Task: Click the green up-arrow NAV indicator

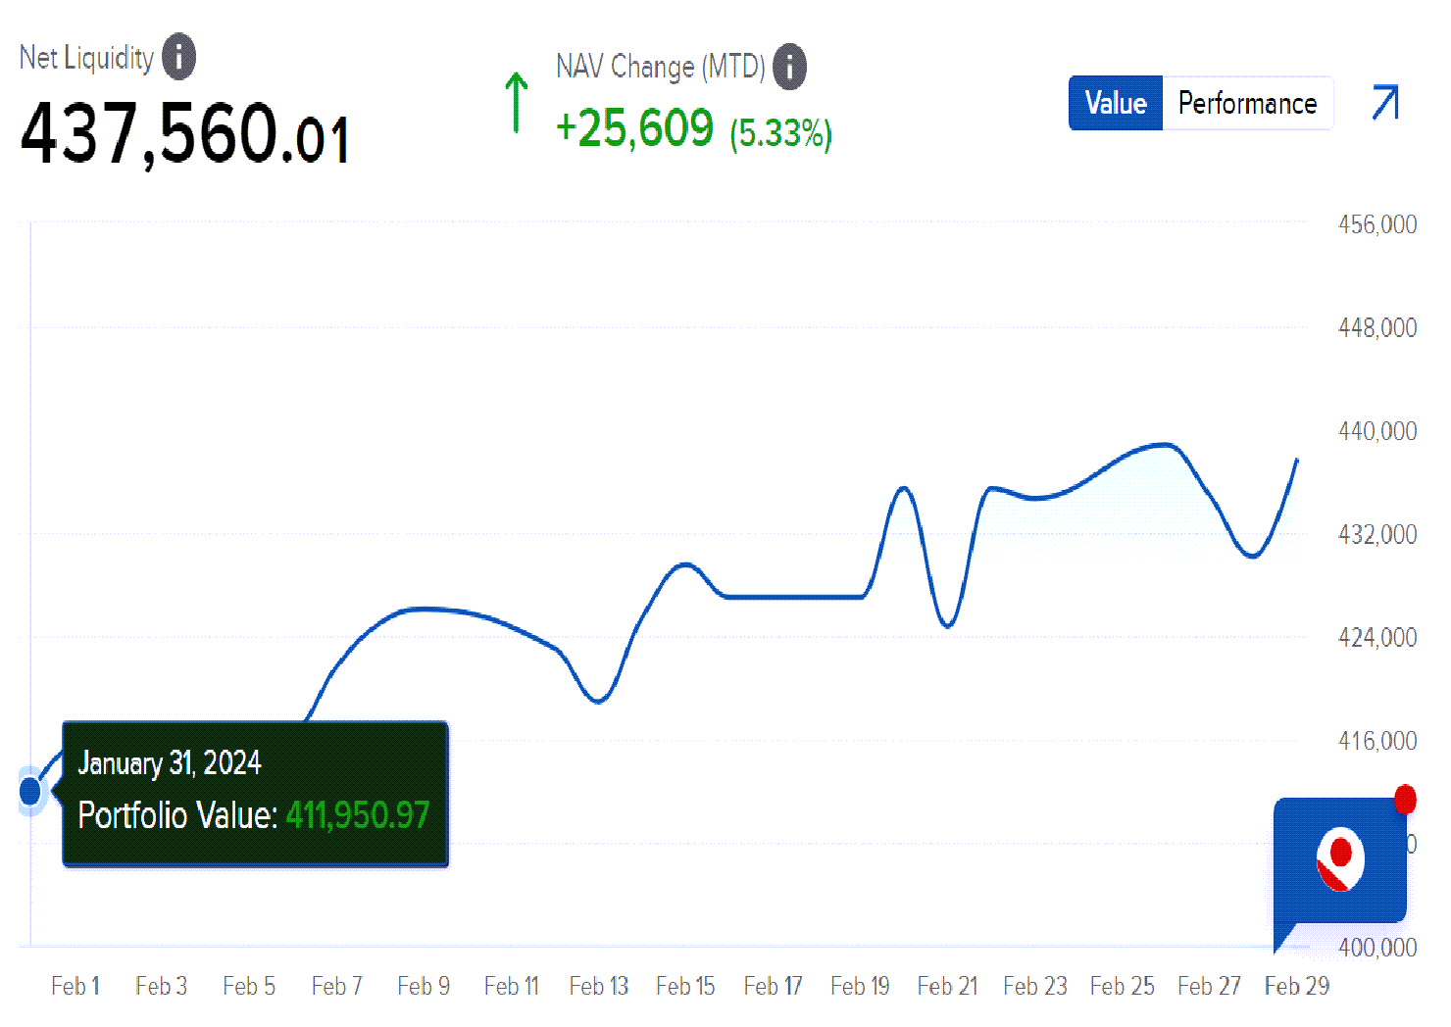Action: coord(516,102)
